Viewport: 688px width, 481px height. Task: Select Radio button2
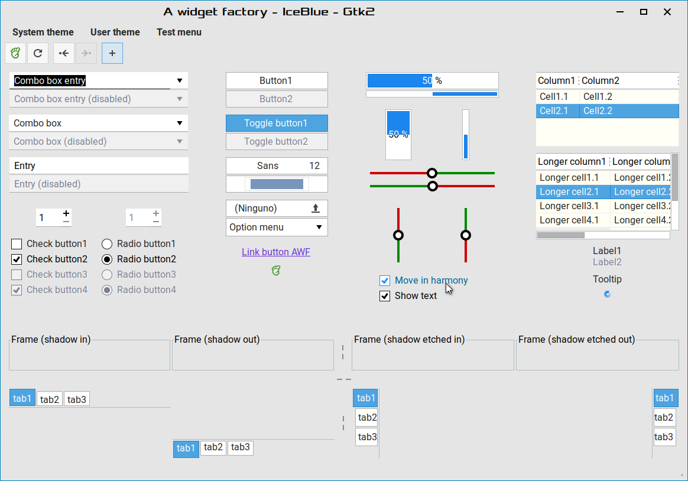tap(107, 259)
